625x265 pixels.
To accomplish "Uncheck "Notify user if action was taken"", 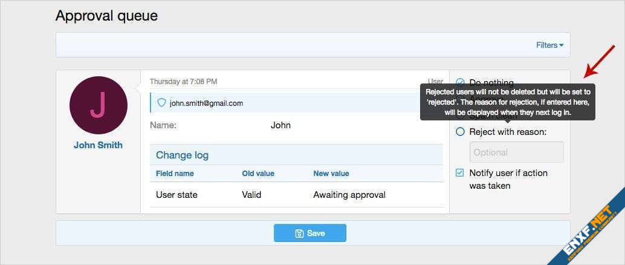I will [460, 173].
